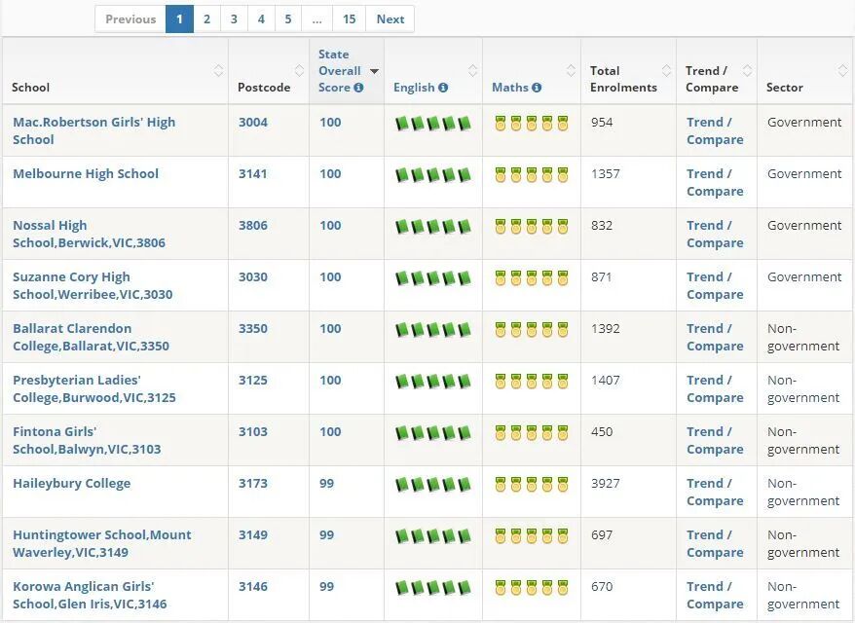Click Trend / Compare for Mac.Robertson Girls' High

715,130
